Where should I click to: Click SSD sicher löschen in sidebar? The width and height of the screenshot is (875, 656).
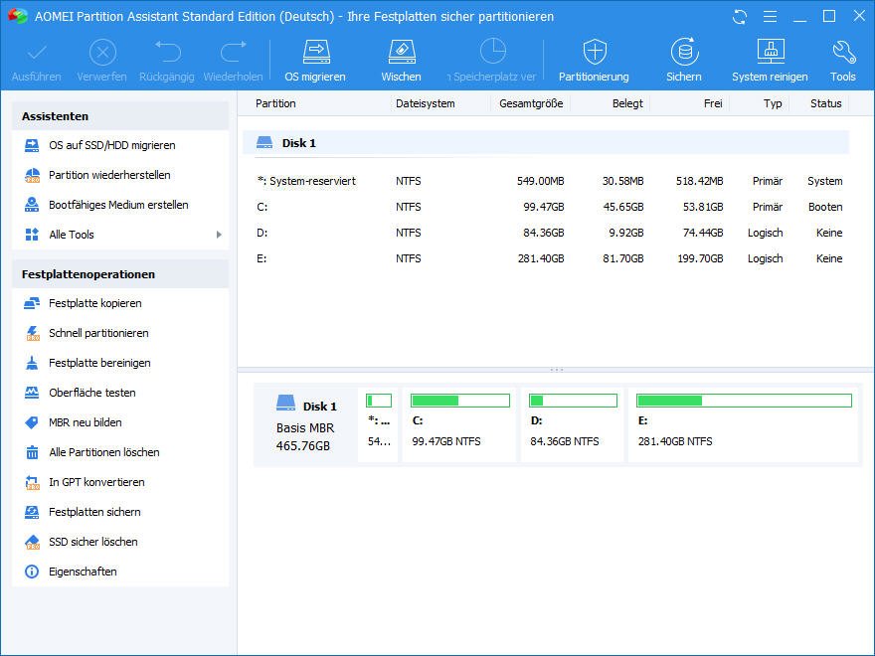[x=93, y=542]
